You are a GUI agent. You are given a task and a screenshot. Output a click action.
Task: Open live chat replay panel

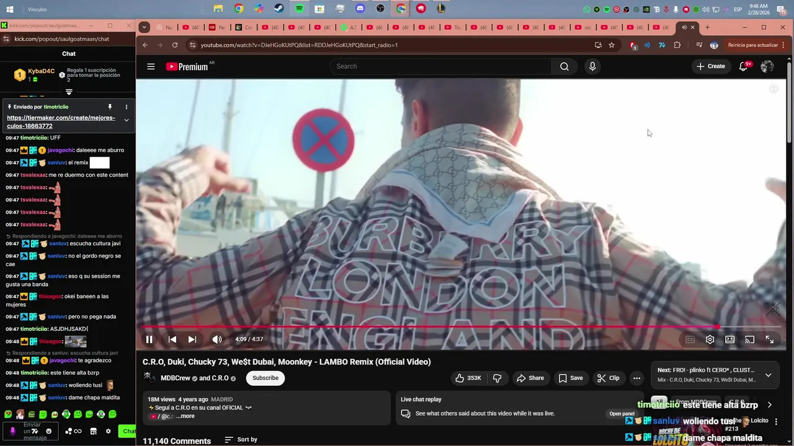(x=622, y=414)
